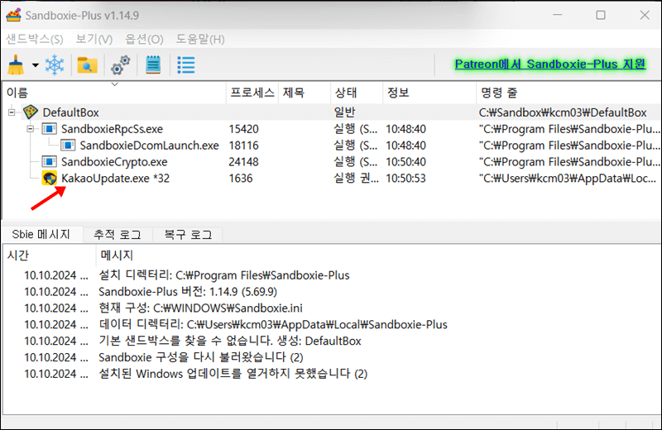Click the KakaoUpdate command line path cell
Image resolution: width=662 pixels, height=430 pixels.
click(568, 178)
